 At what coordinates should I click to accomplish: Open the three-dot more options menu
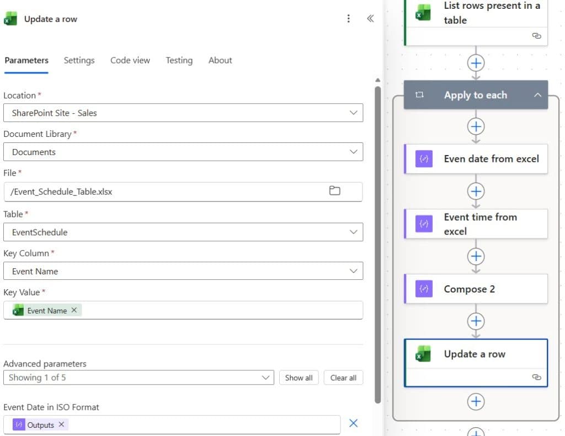348,18
